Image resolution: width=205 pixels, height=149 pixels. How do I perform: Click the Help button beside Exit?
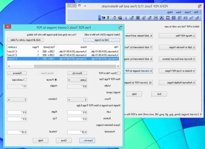coord(134,94)
